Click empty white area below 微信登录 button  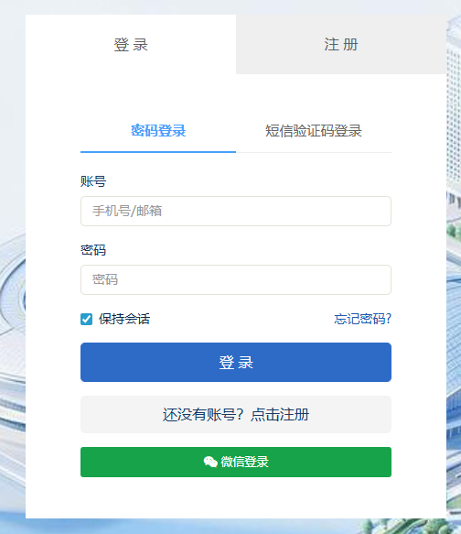click(236, 497)
